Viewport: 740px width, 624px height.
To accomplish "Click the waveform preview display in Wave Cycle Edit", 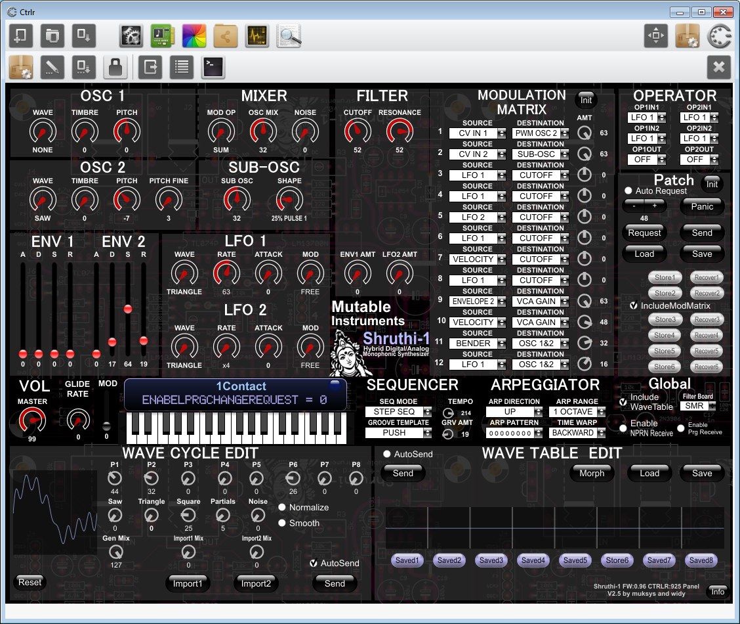I will (55, 512).
